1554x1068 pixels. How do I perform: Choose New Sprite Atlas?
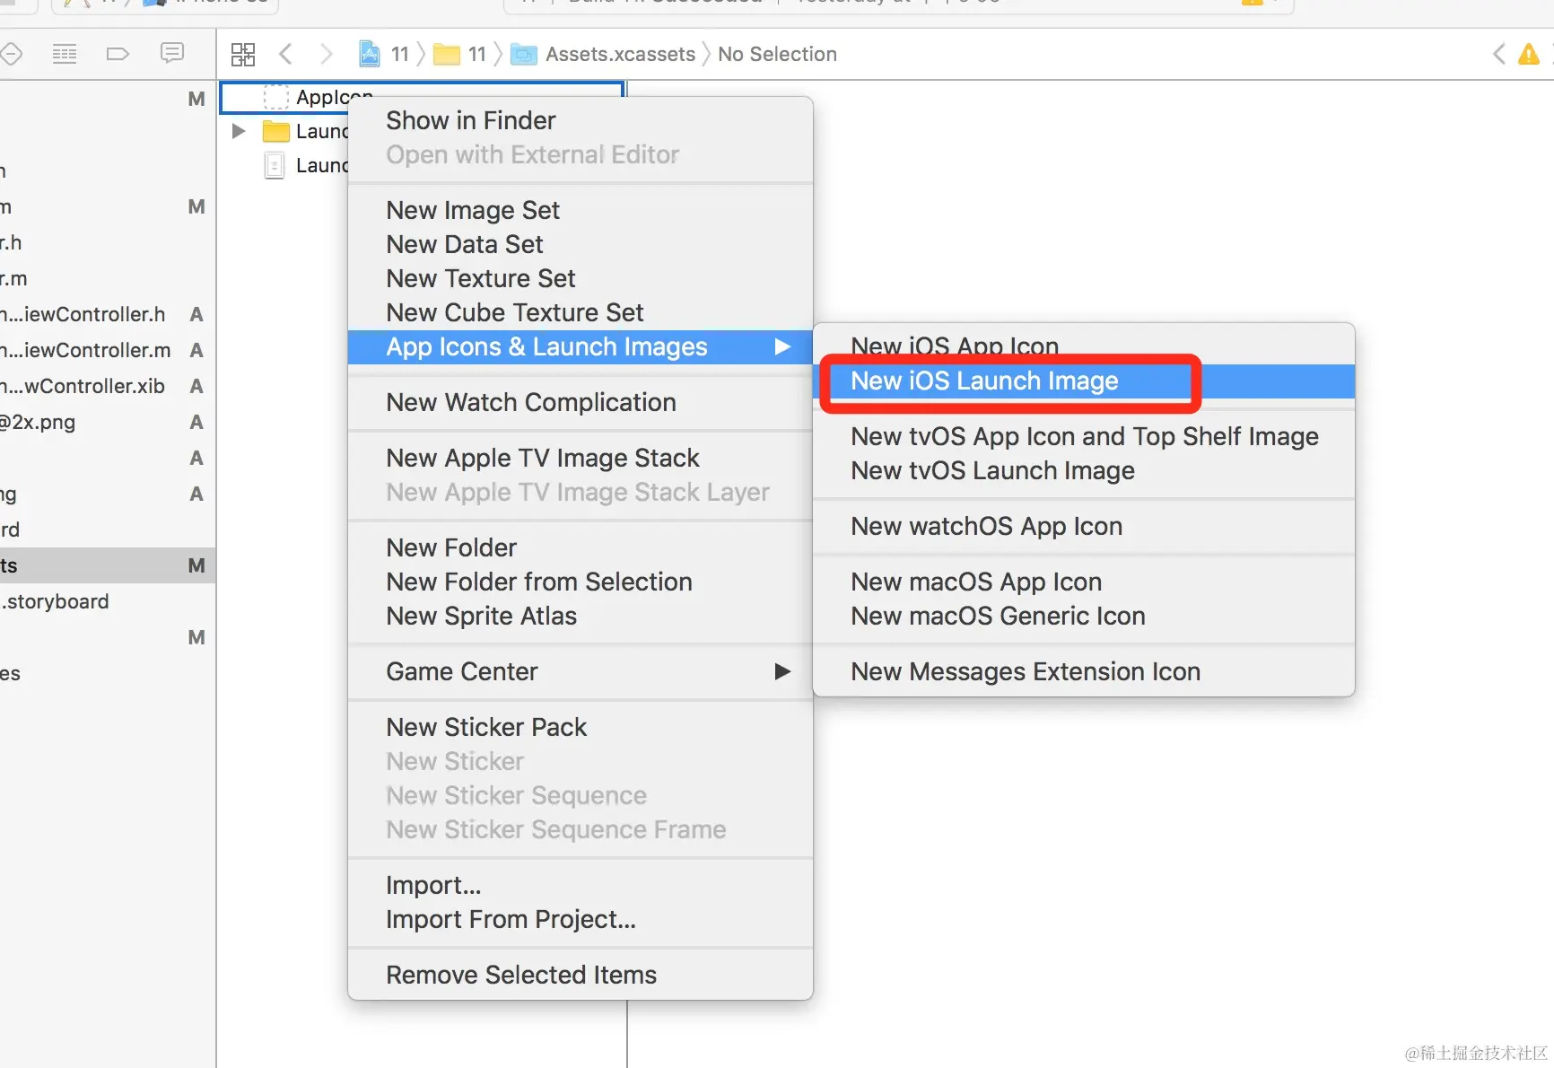pyautogui.click(x=580, y=617)
